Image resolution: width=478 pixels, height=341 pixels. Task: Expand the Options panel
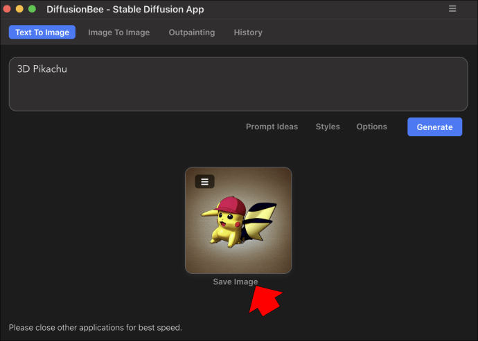(x=371, y=127)
